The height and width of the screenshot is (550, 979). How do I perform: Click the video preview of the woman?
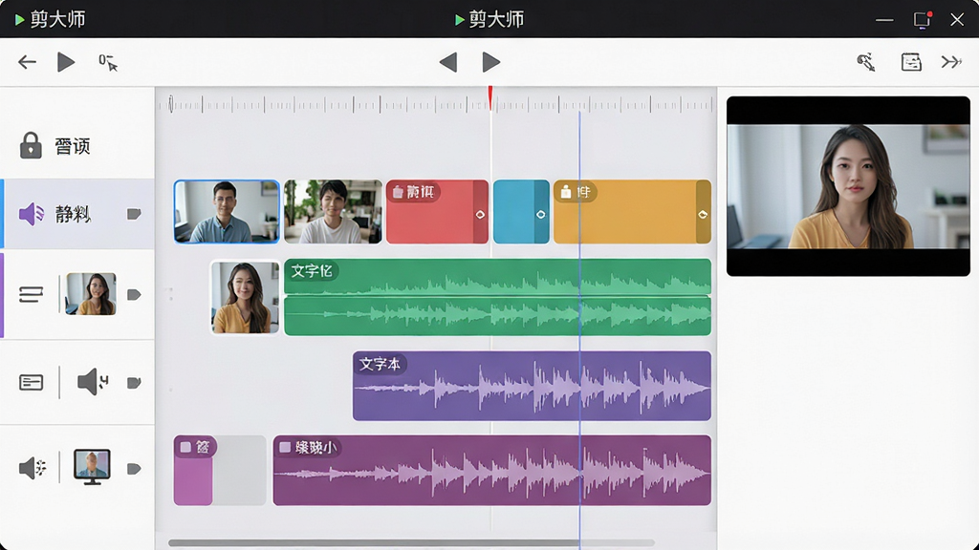click(x=848, y=186)
